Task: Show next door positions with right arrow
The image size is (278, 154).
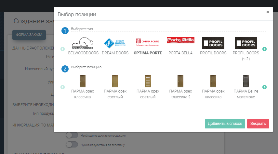Action: (265, 87)
